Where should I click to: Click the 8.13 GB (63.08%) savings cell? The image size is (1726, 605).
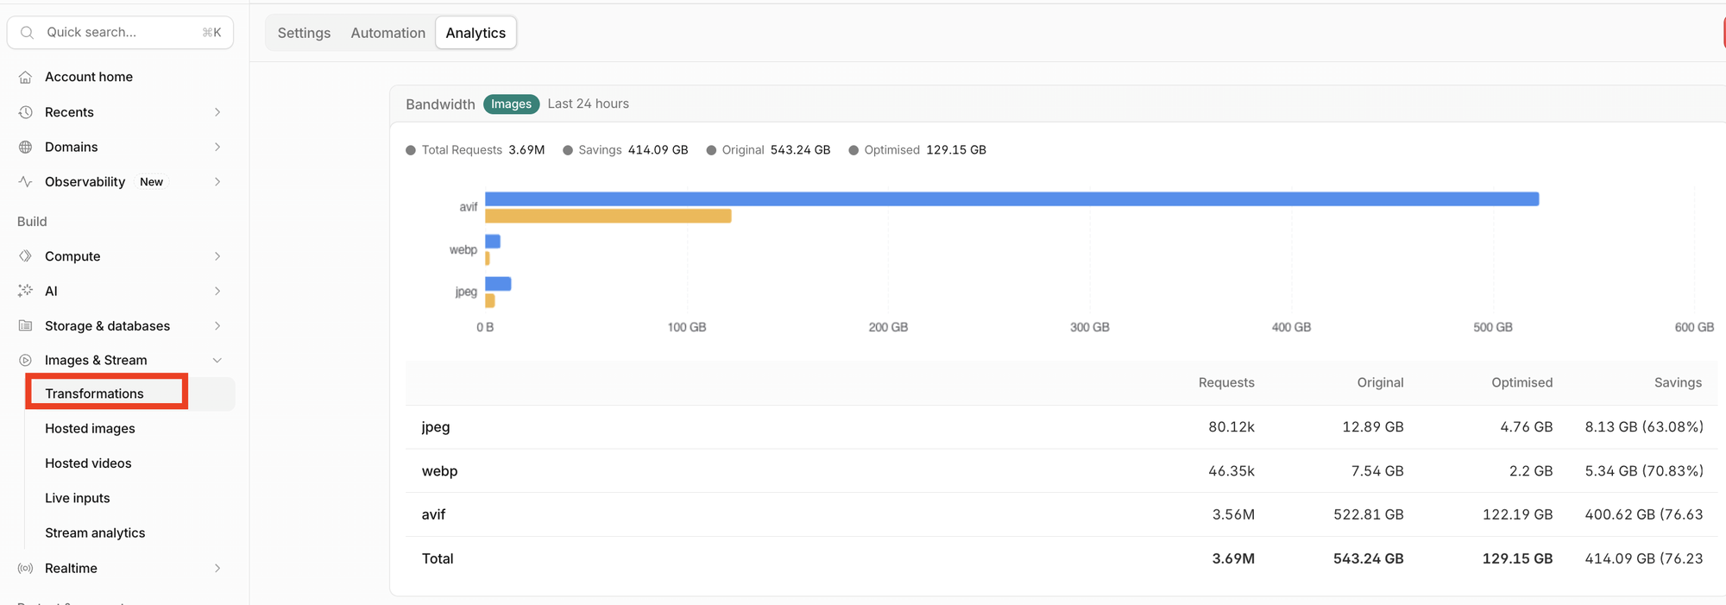point(1644,427)
